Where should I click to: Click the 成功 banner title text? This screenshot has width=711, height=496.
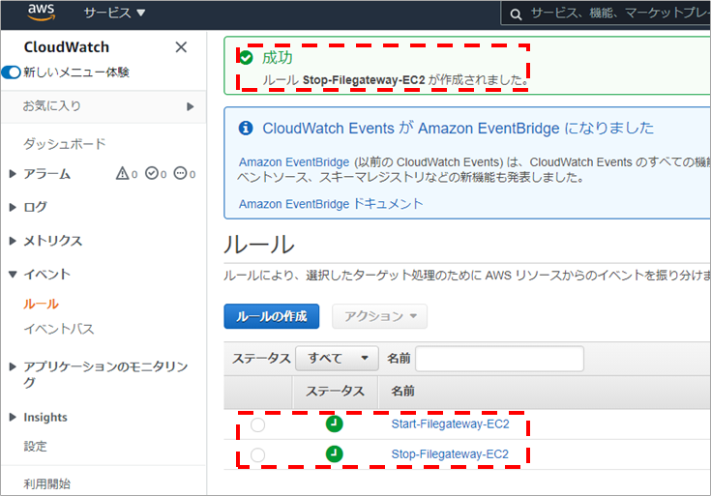277,58
